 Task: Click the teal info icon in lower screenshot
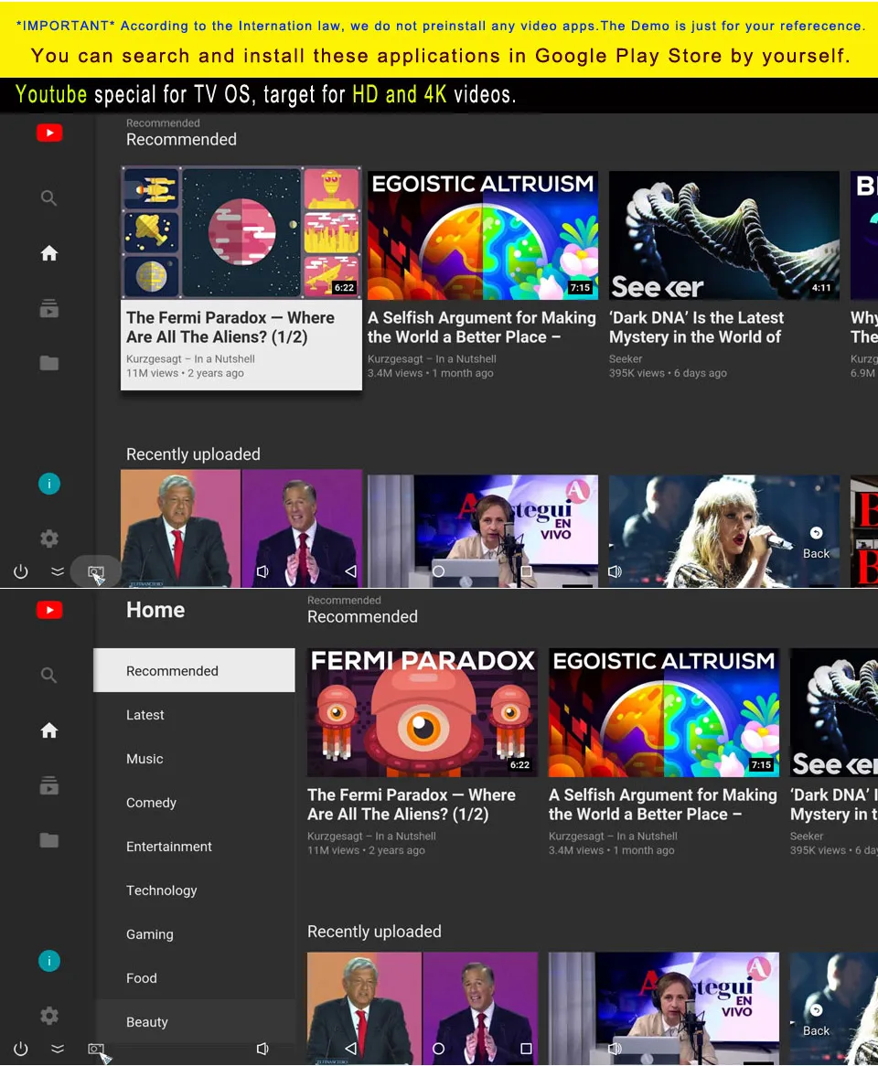49,961
